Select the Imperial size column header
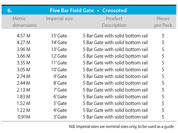 coord(59,18)
